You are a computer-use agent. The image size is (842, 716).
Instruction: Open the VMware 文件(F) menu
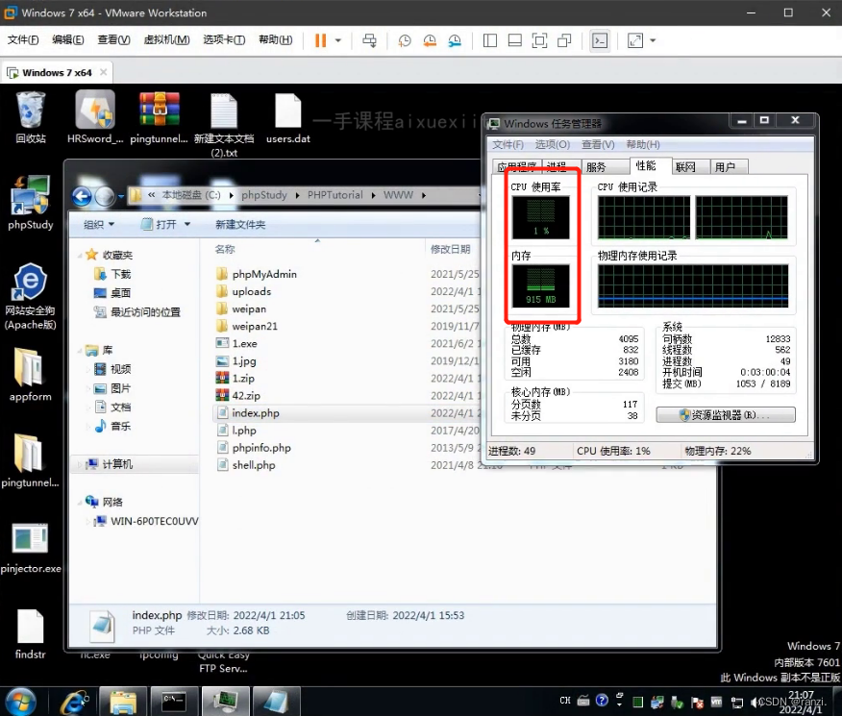click(x=23, y=39)
